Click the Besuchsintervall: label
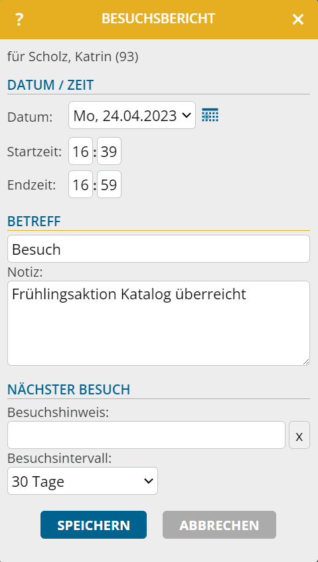 coord(59,458)
